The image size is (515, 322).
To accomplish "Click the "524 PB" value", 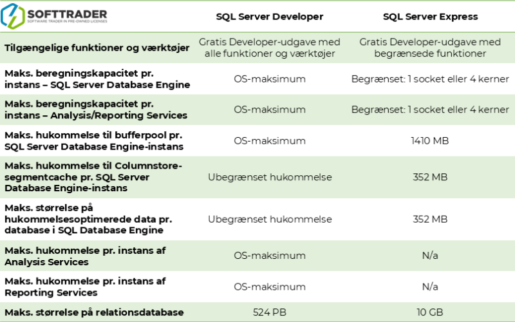I will pyautogui.click(x=270, y=312).
